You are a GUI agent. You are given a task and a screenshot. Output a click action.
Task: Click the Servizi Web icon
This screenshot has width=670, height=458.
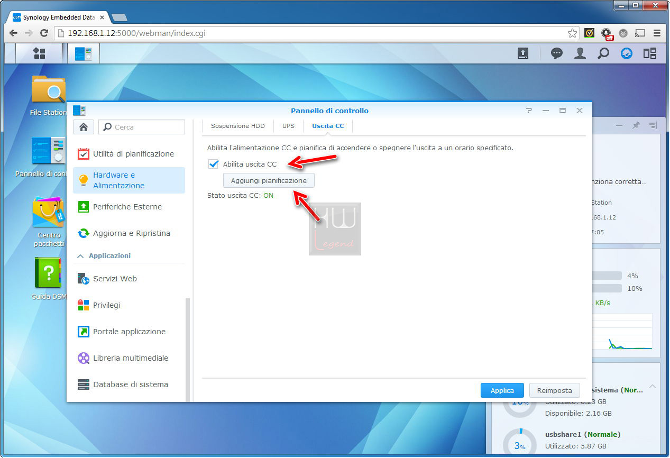point(84,279)
